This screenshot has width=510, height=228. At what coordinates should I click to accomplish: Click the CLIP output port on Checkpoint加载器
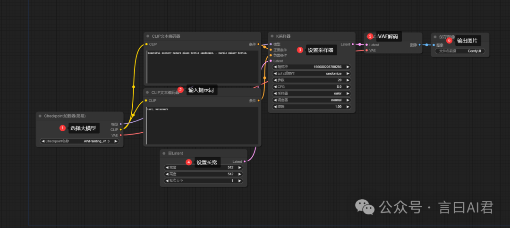[x=121, y=129]
